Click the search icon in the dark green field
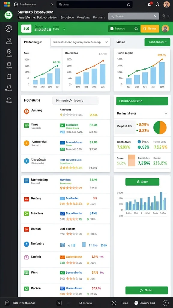173x308 pixels. point(136,29)
